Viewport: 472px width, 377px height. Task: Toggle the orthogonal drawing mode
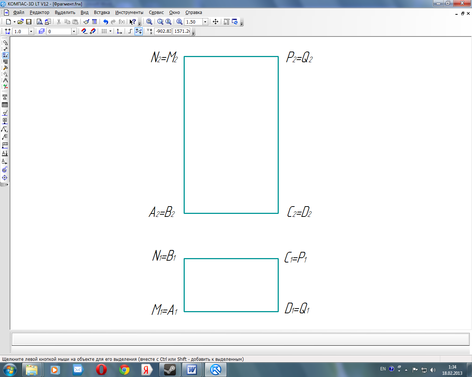coord(130,31)
